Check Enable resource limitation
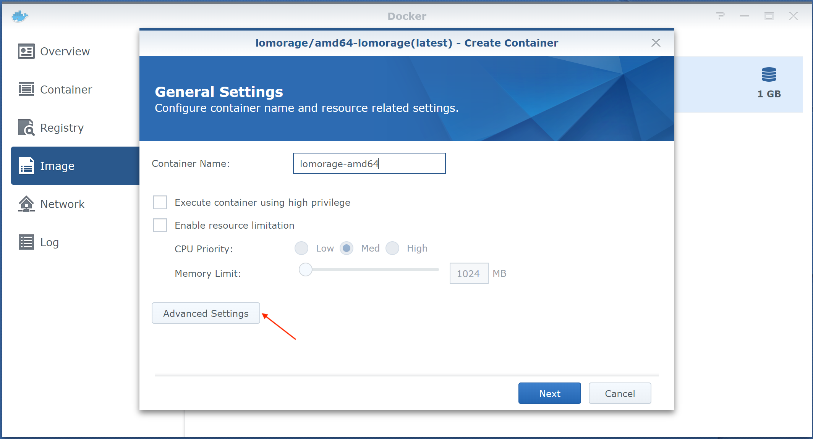This screenshot has width=813, height=439. tap(160, 225)
